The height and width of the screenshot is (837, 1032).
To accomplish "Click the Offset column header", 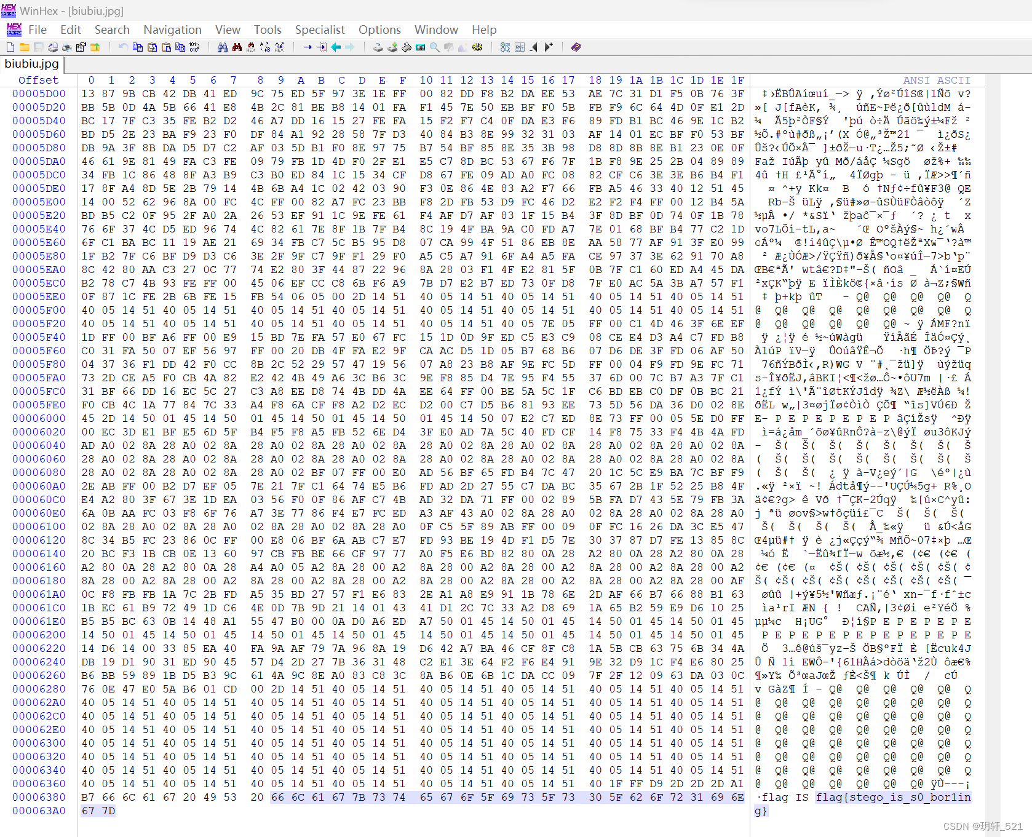I will 38,80.
